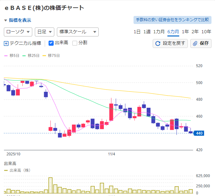Open the 日足 interval dropdown
215x196 pixels.
[x=44, y=32]
